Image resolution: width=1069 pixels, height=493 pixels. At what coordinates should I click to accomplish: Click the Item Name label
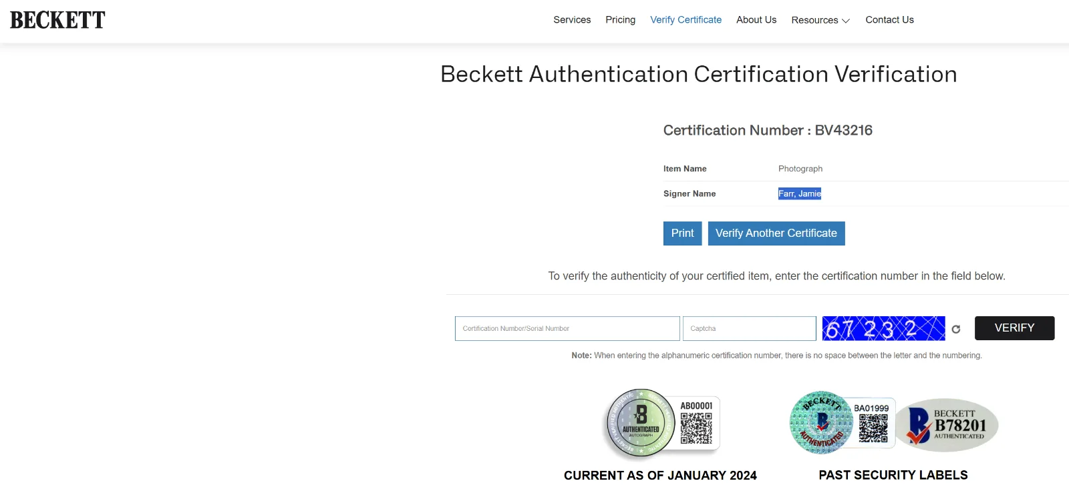685,169
